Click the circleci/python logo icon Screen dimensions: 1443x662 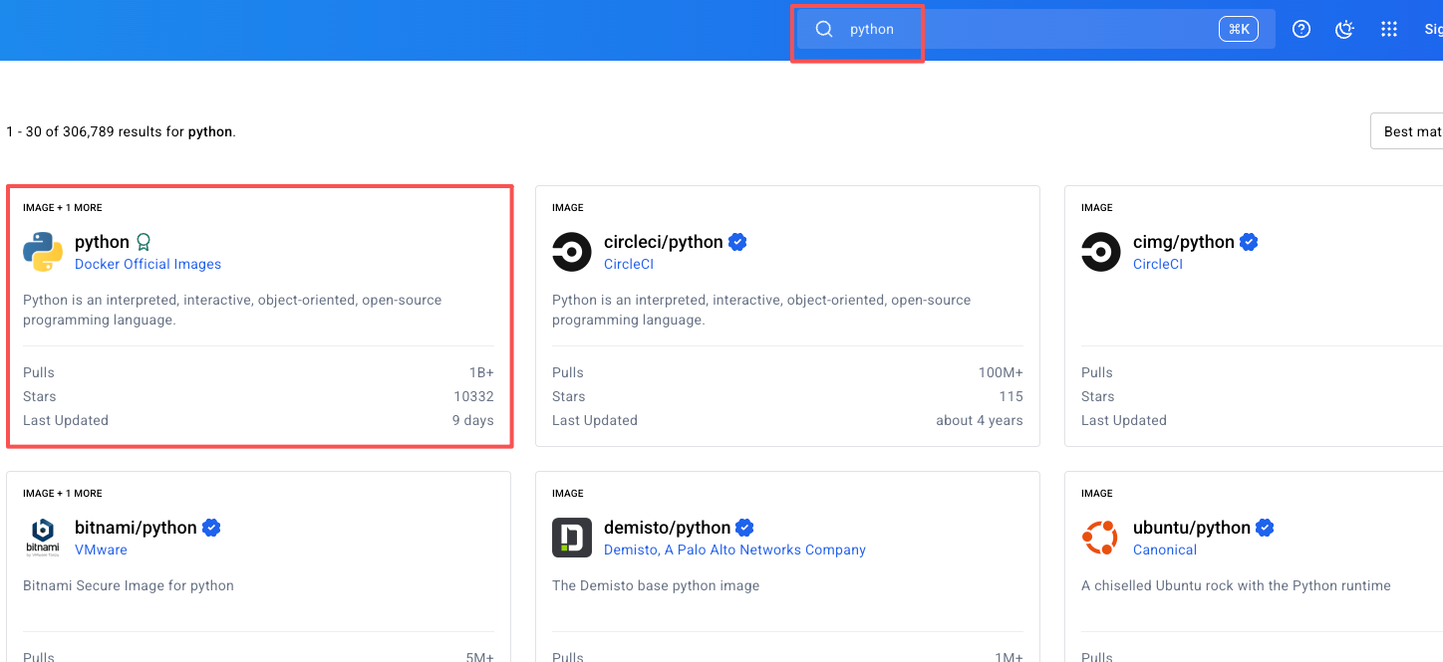coord(572,252)
